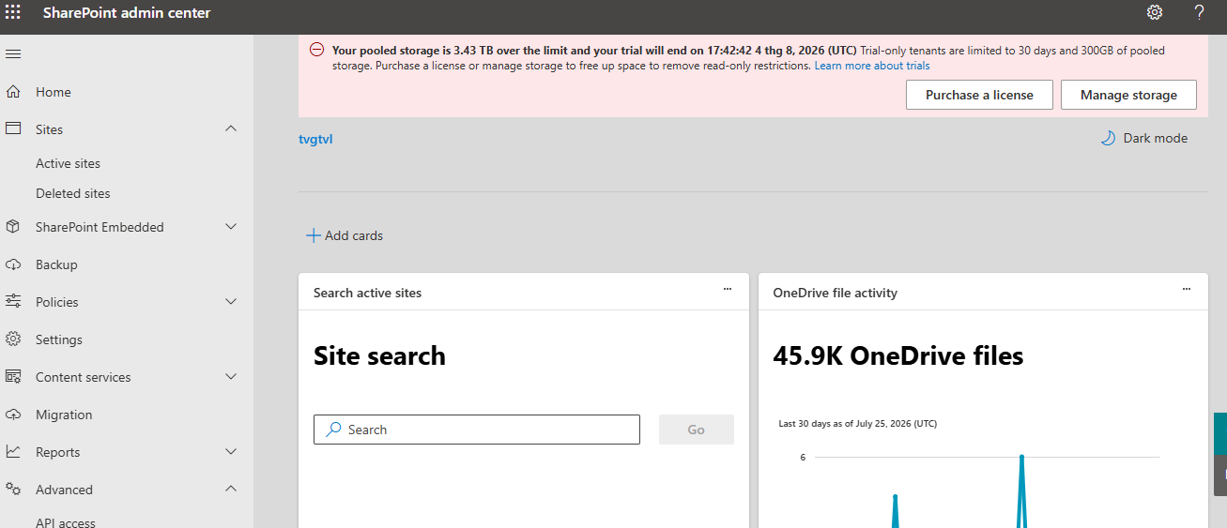The width and height of the screenshot is (1227, 528).
Task: Expand the SharePoint Embedded chevron
Action: point(231,226)
